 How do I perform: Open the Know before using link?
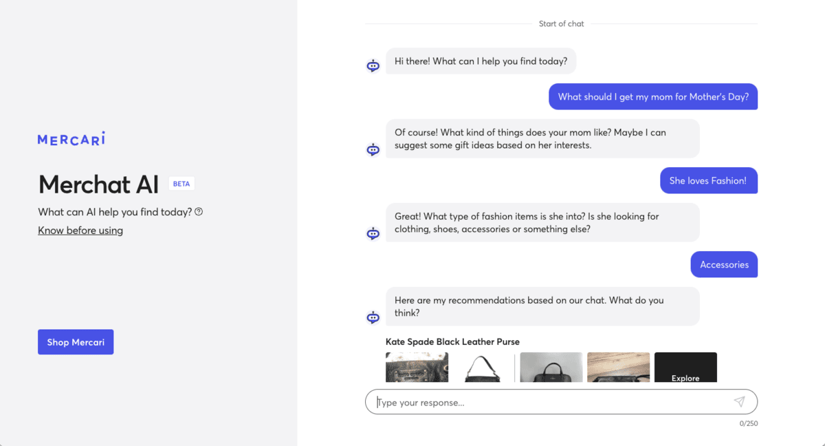[x=80, y=231]
